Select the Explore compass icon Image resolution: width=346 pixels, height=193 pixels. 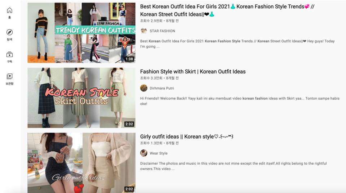coord(9,33)
